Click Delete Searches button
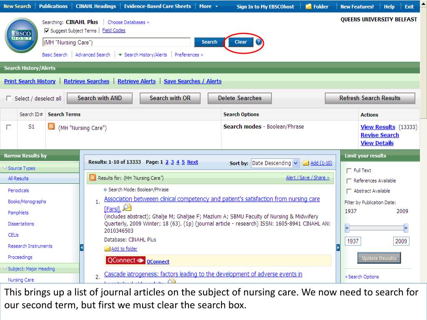The width and height of the screenshot is (427, 320). 240,98
